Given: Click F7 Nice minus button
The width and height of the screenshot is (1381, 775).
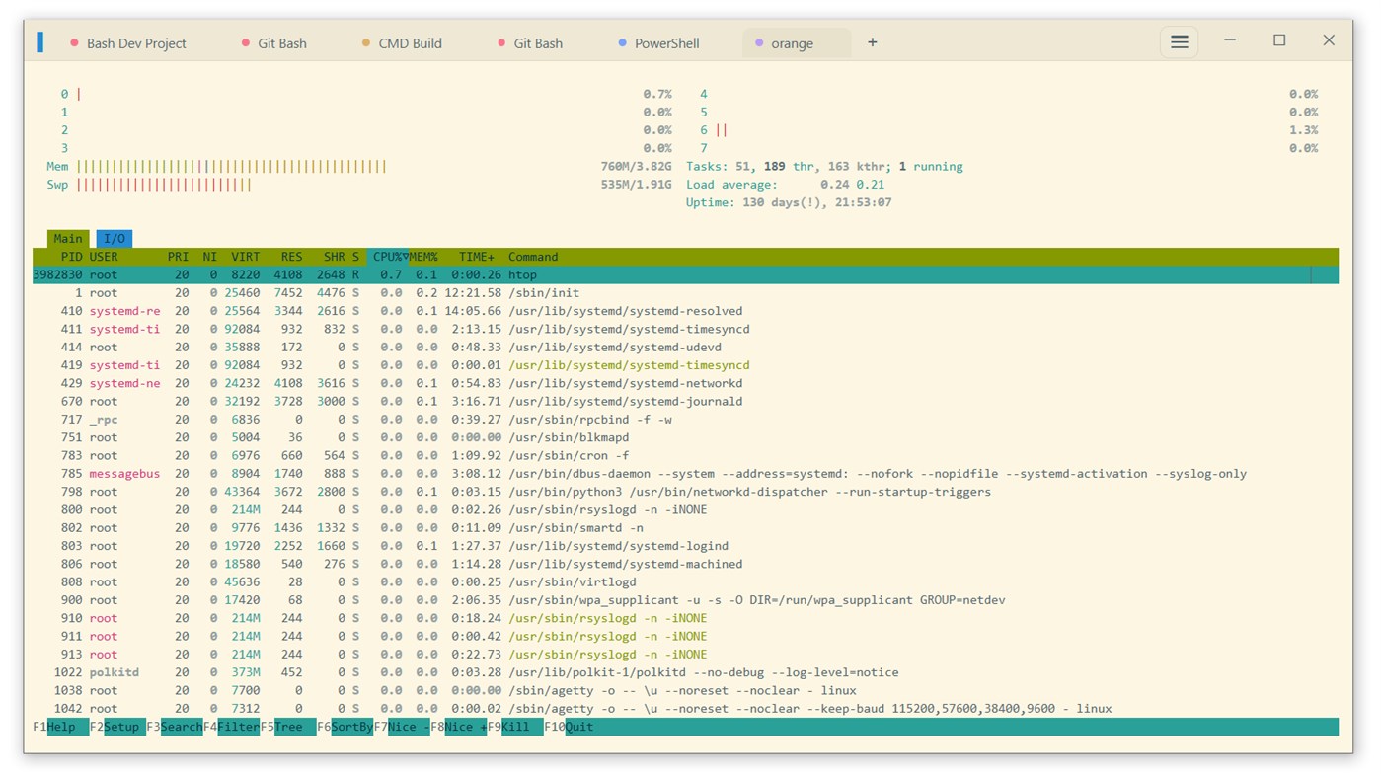Looking at the screenshot, I should 402,727.
